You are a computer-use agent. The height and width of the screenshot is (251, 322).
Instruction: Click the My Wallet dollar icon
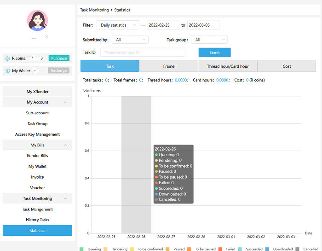[7, 70]
